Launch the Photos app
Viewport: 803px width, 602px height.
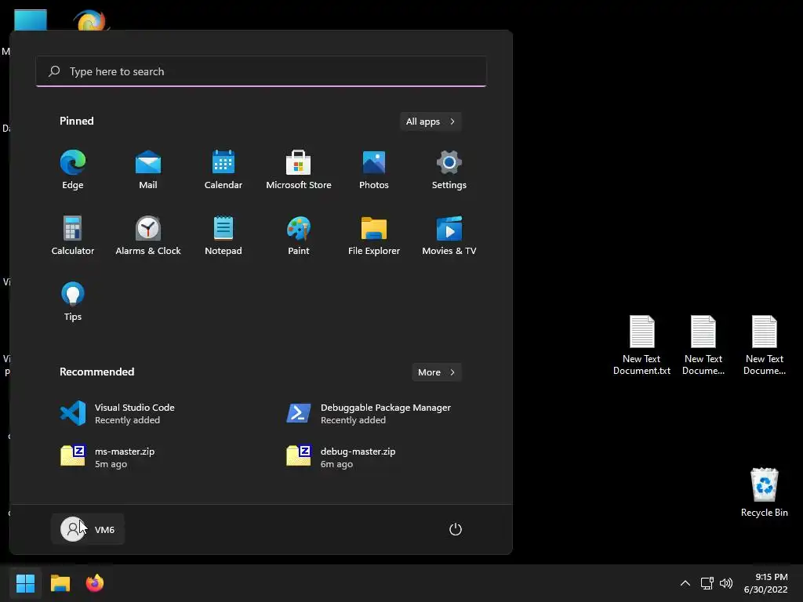(x=374, y=170)
